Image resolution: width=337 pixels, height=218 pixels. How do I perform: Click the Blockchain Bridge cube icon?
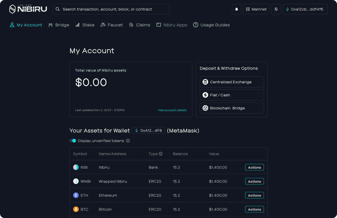(205, 108)
